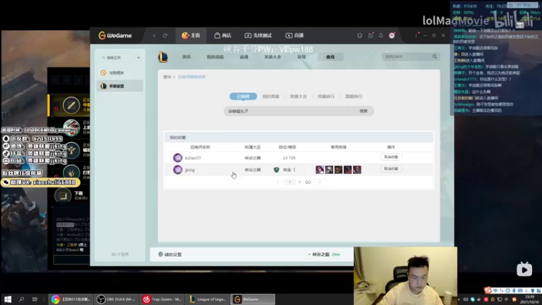Image resolution: width=542 pixels, height=305 pixels.
Task: Click 取消收藏 for jjking
Action: 391,169
